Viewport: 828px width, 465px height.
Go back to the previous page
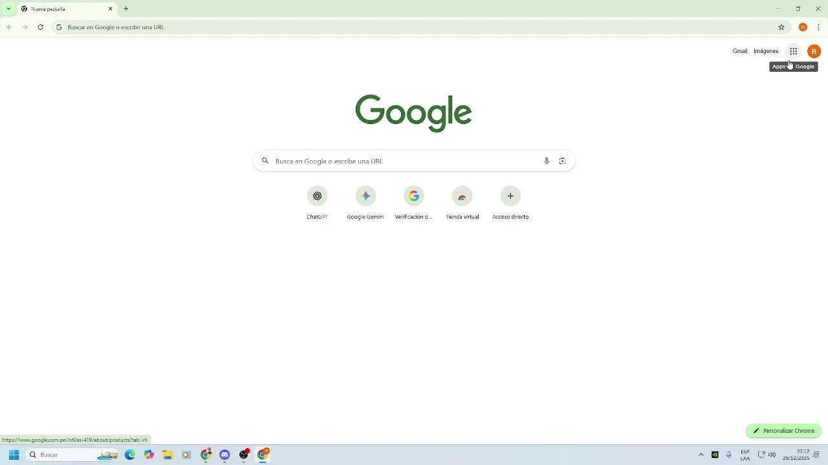pos(9,27)
